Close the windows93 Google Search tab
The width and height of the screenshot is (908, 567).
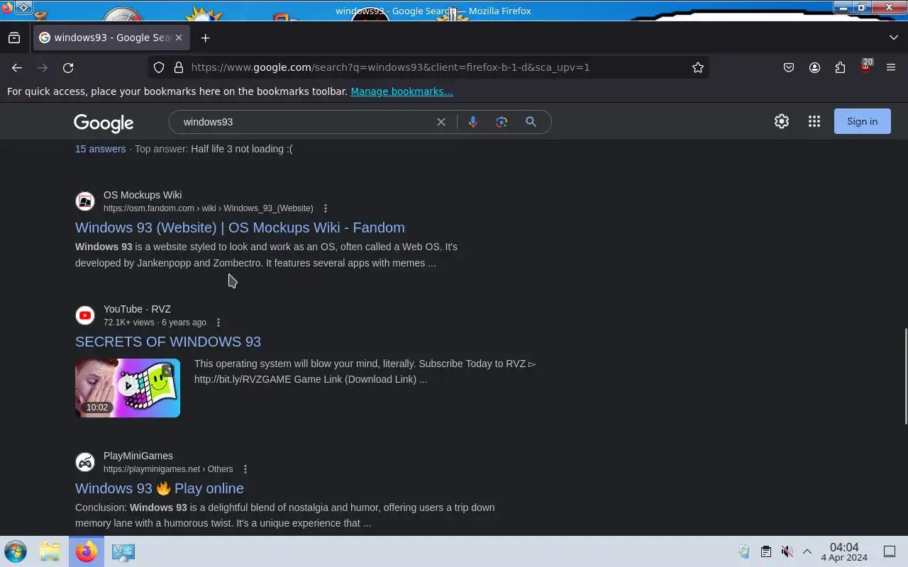point(179,38)
